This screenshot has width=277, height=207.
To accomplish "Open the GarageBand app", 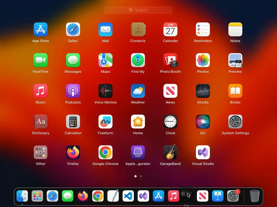I will pos(170,152).
